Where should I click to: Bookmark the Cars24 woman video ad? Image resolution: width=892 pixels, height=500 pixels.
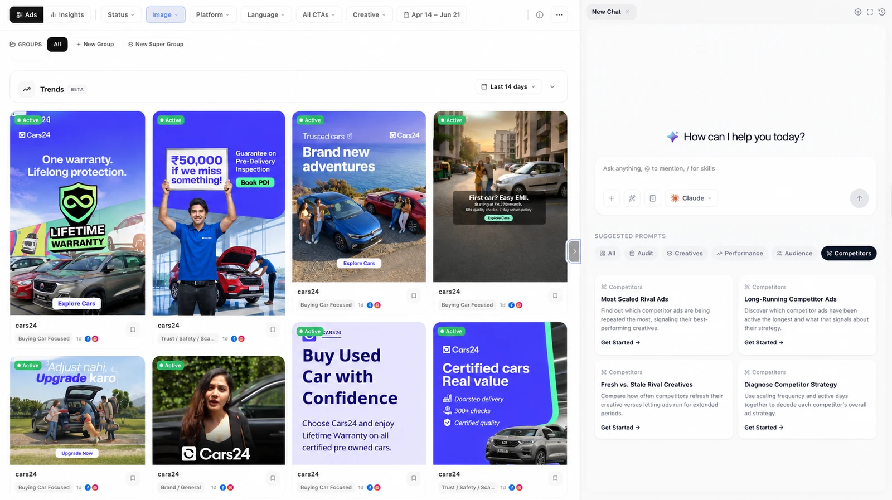[273, 478]
